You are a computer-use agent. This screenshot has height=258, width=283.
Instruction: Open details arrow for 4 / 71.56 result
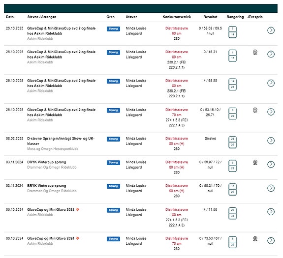click(271, 211)
